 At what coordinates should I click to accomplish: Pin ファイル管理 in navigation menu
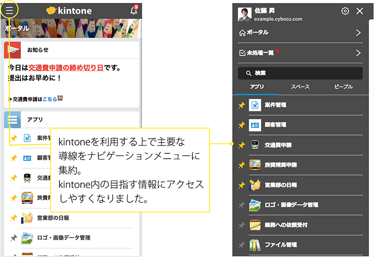click(242, 245)
